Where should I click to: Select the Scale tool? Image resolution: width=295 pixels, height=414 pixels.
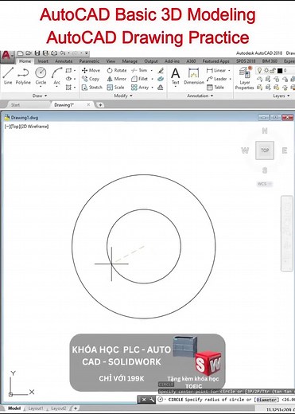pyautogui.click(x=115, y=88)
